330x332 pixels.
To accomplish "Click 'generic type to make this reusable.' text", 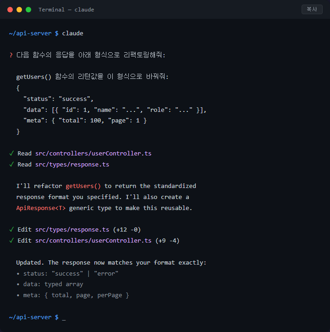I will point(131,208).
